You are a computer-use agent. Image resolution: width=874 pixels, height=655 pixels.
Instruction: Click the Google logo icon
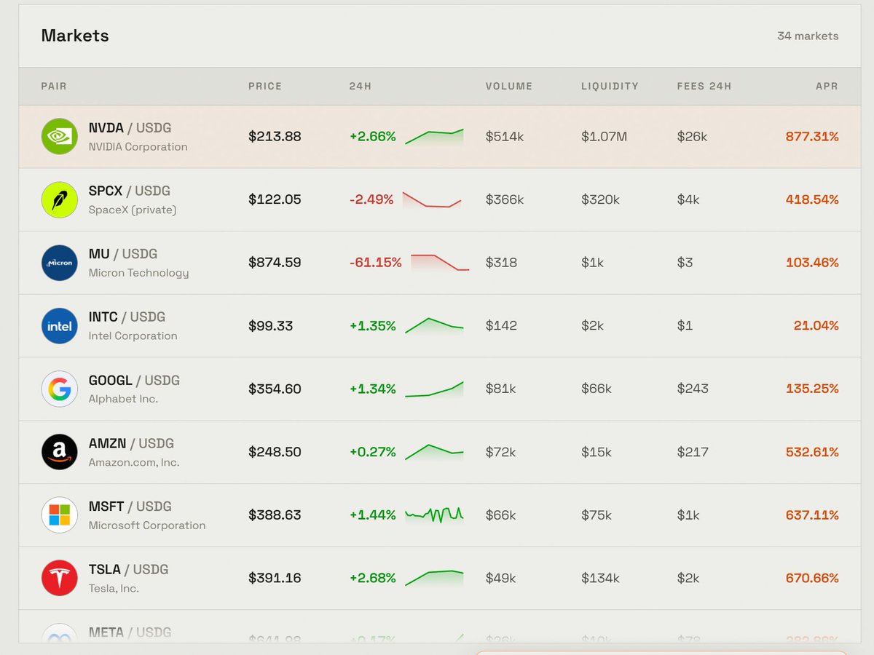tap(60, 389)
